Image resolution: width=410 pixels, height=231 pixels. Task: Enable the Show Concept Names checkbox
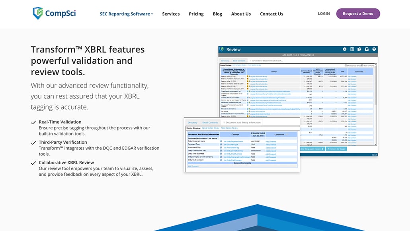point(345,66)
